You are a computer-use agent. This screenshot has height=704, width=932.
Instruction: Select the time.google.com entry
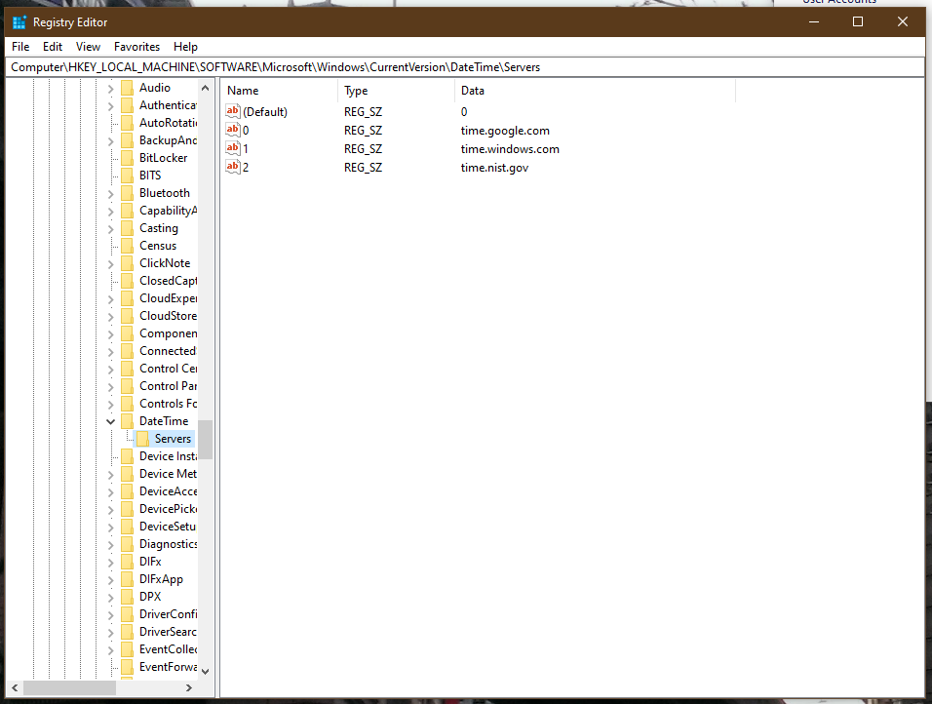(x=505, y=130)
